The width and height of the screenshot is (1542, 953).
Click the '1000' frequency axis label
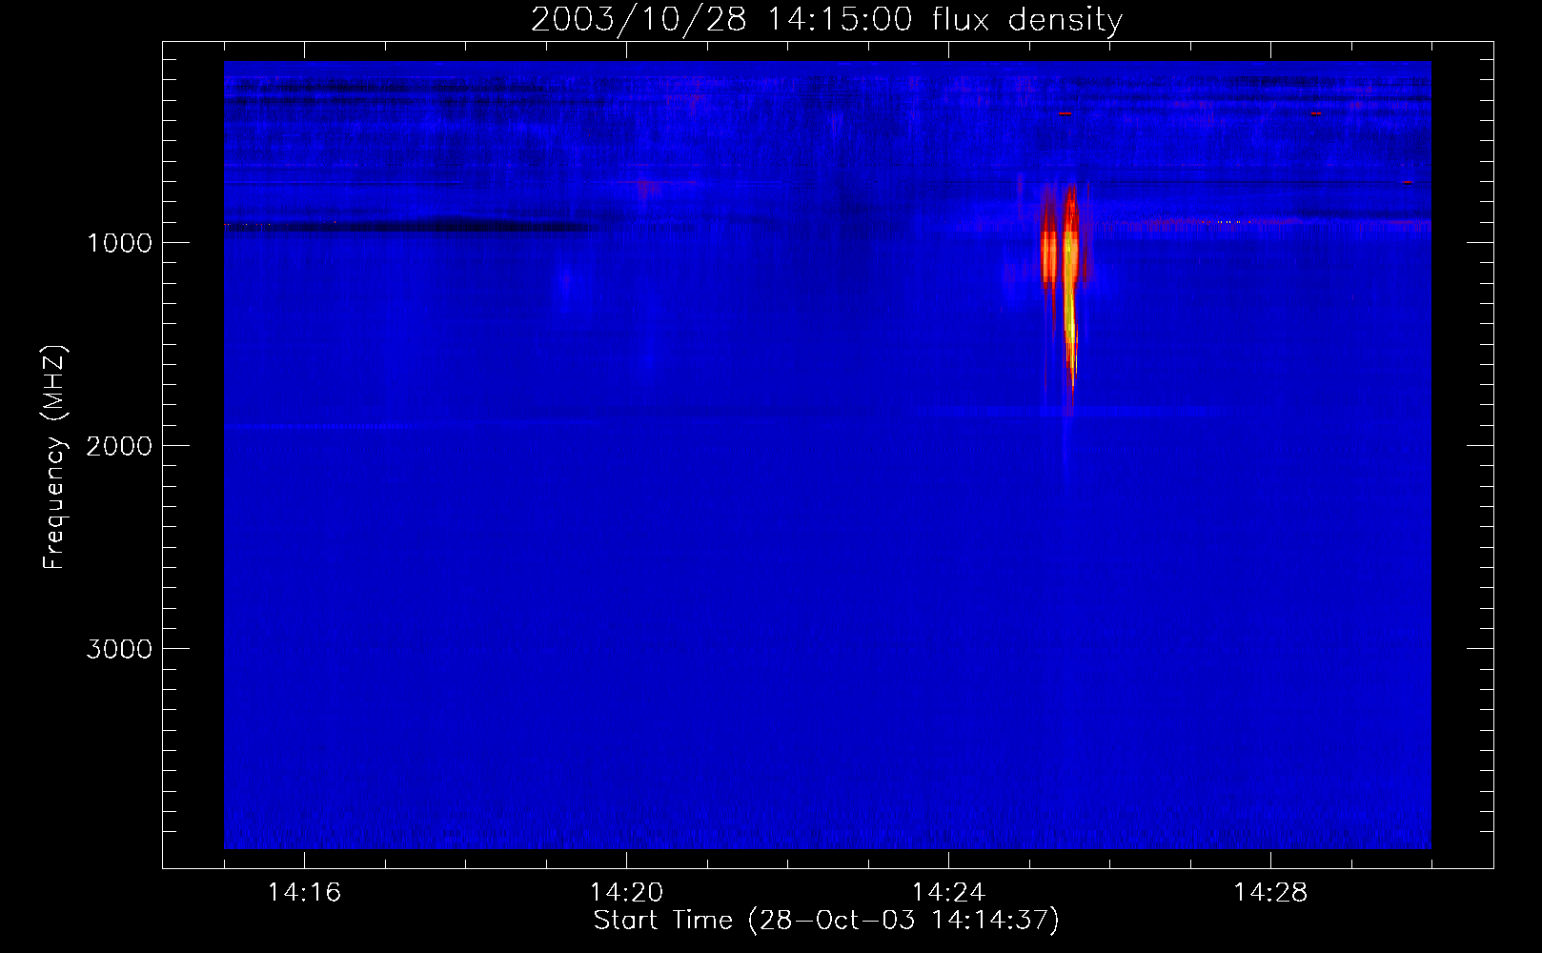coord(119,243)
